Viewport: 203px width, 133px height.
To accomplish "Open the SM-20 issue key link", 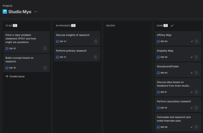I will click(164, 127).
